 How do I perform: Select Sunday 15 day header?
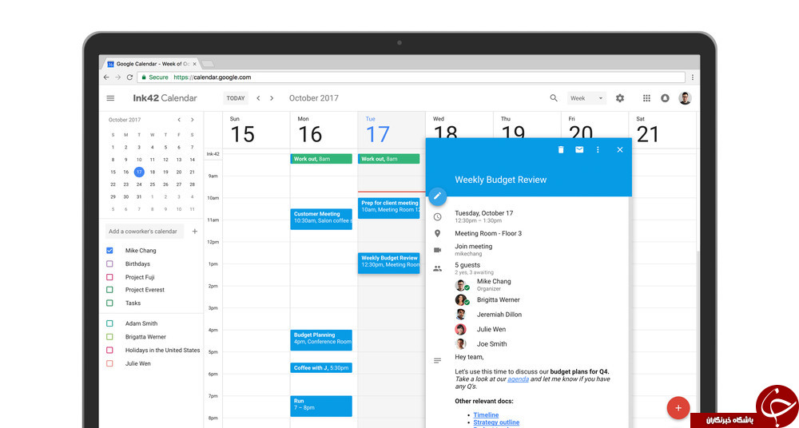pos(242,130)
